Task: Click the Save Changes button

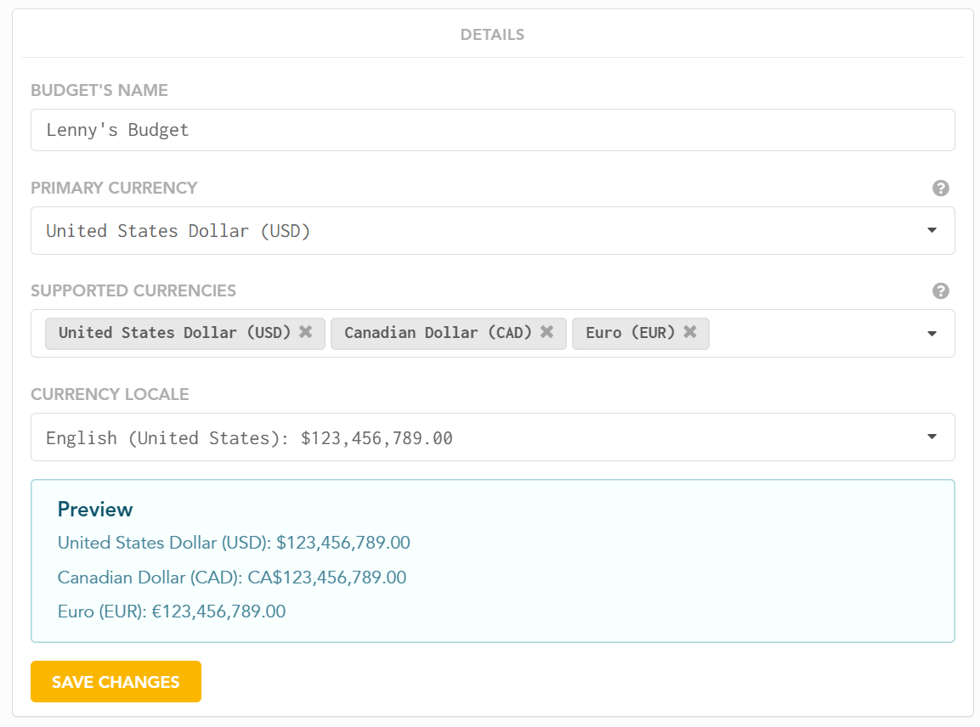Action: pos(116,681)
